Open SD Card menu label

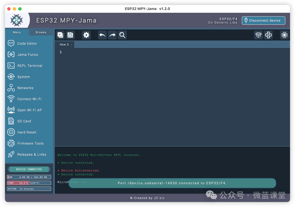[x=24, y=121]
